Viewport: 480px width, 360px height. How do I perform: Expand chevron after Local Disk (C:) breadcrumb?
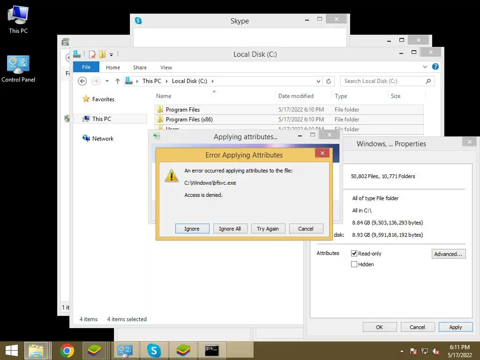(x=212, y=81)
